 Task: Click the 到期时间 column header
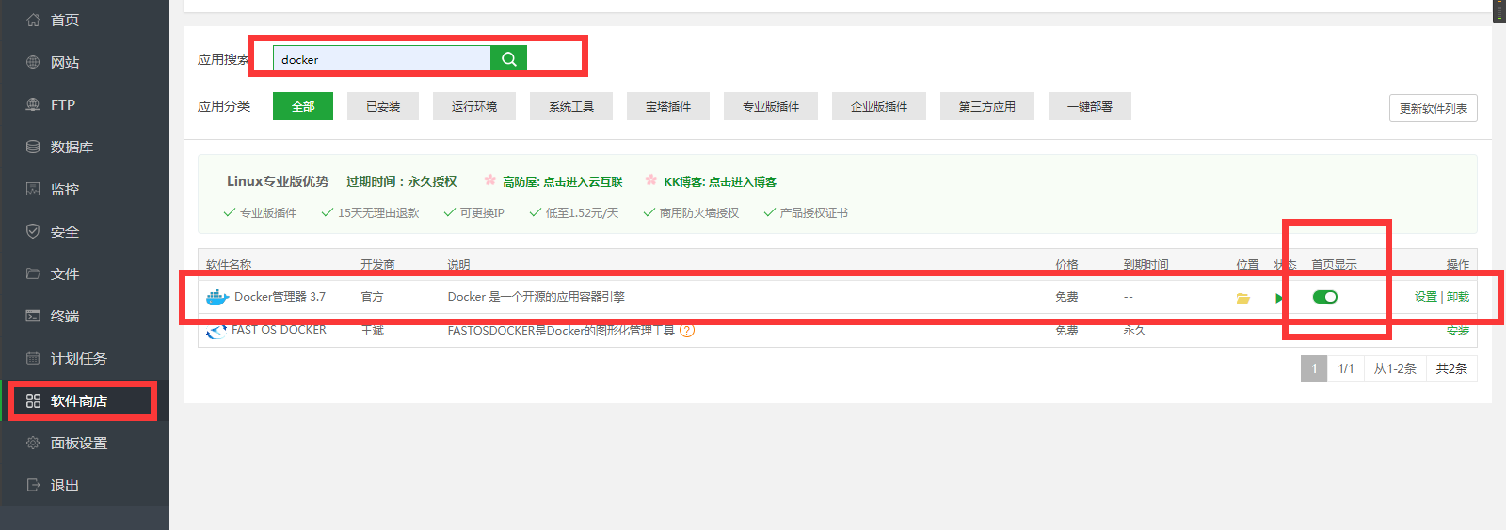click(1146, 264)
